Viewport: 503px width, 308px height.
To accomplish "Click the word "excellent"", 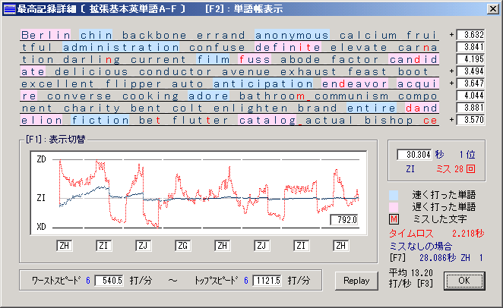I will click(x=58, y=84).
